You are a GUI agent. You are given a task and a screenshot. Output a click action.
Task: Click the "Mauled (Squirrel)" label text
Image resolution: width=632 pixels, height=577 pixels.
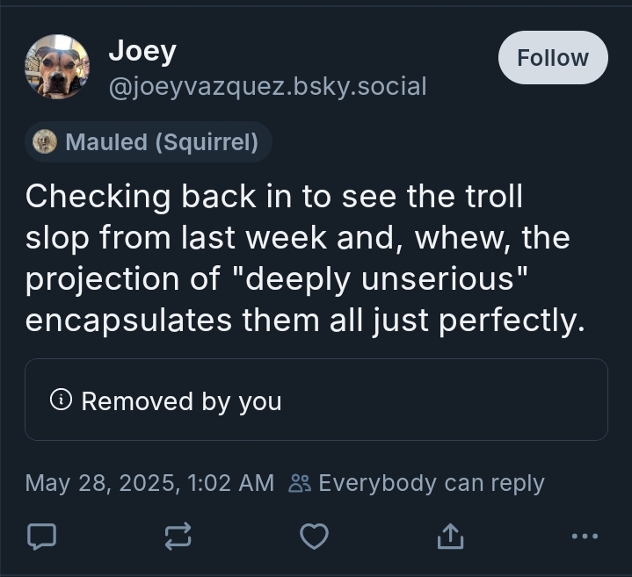(162, 142)
